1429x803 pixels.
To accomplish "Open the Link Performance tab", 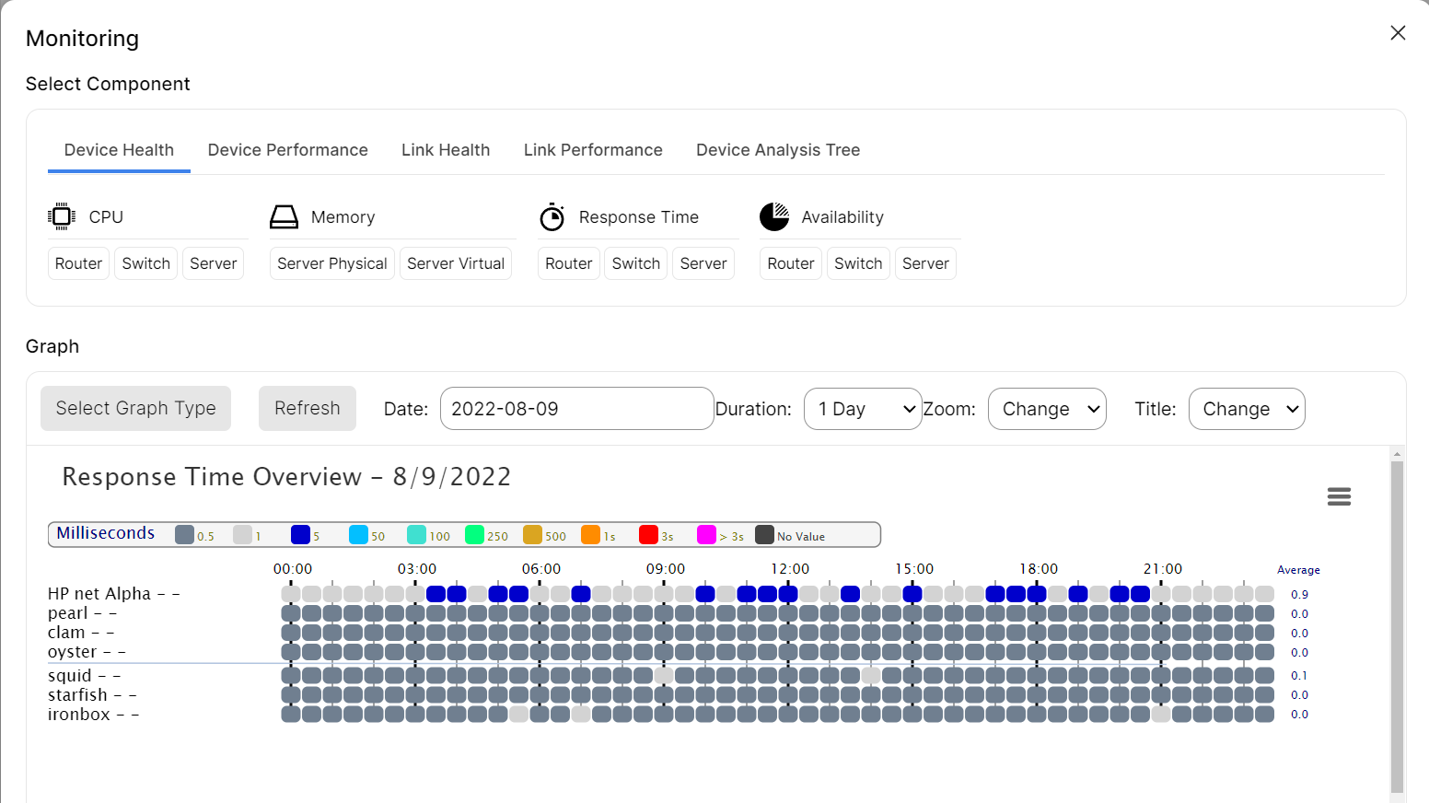I will (593, 150).
